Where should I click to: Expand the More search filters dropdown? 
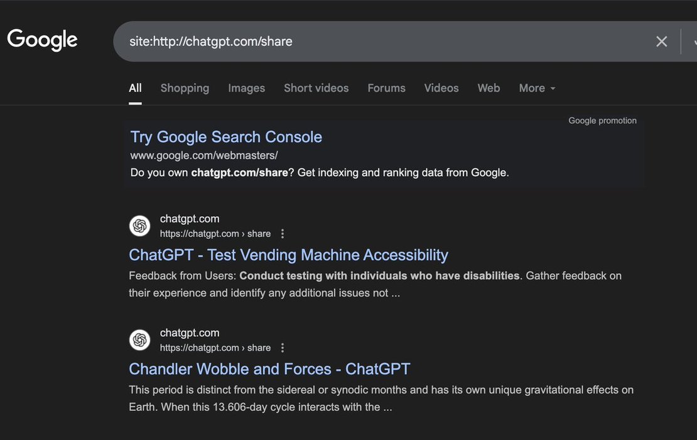[x=537, y=88]
